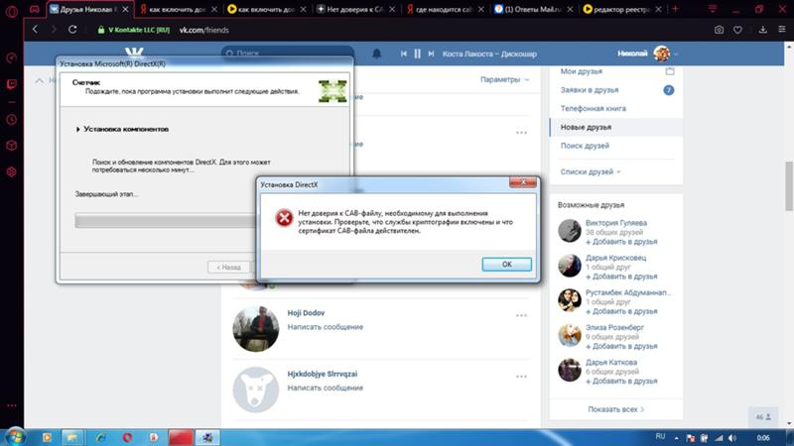This screenshot has width=794, height=446.
Task: Take snapshot with Opera camera icon
Action: [x=719, y=30]
